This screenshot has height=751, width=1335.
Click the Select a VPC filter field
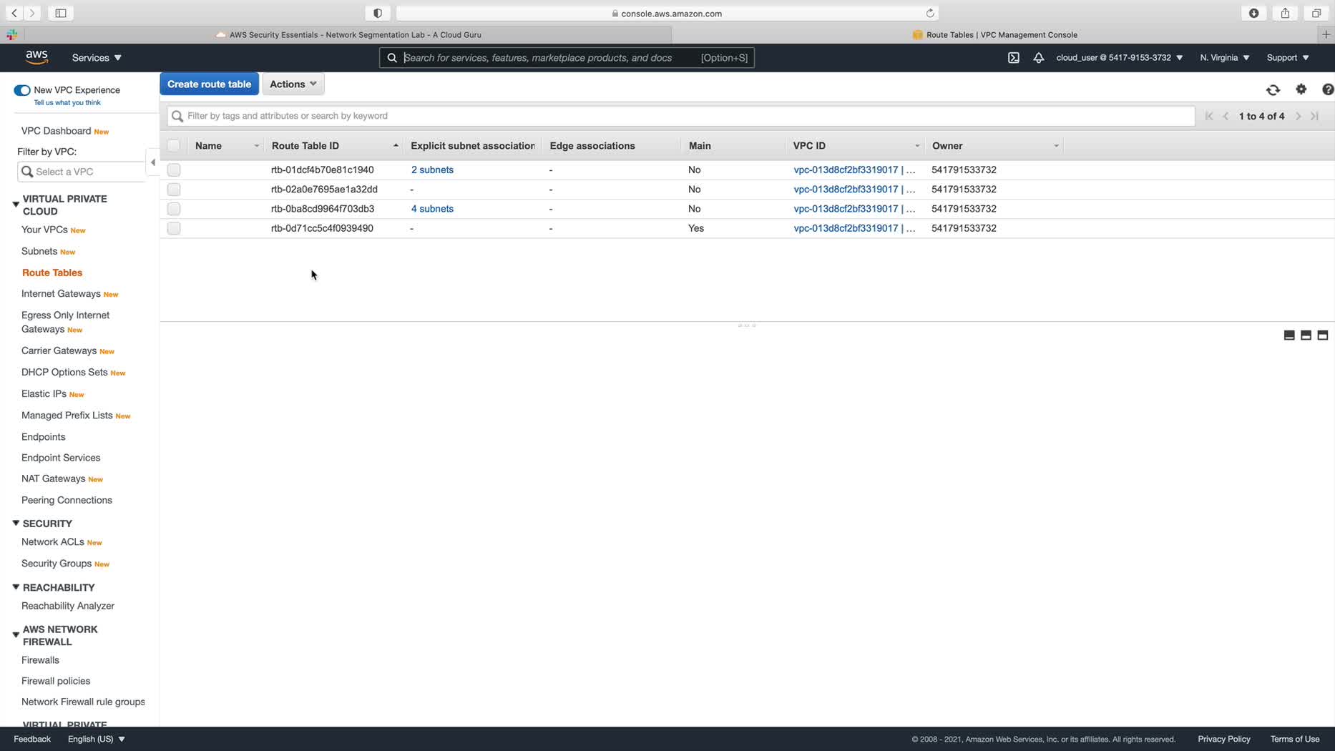point(81,172)
